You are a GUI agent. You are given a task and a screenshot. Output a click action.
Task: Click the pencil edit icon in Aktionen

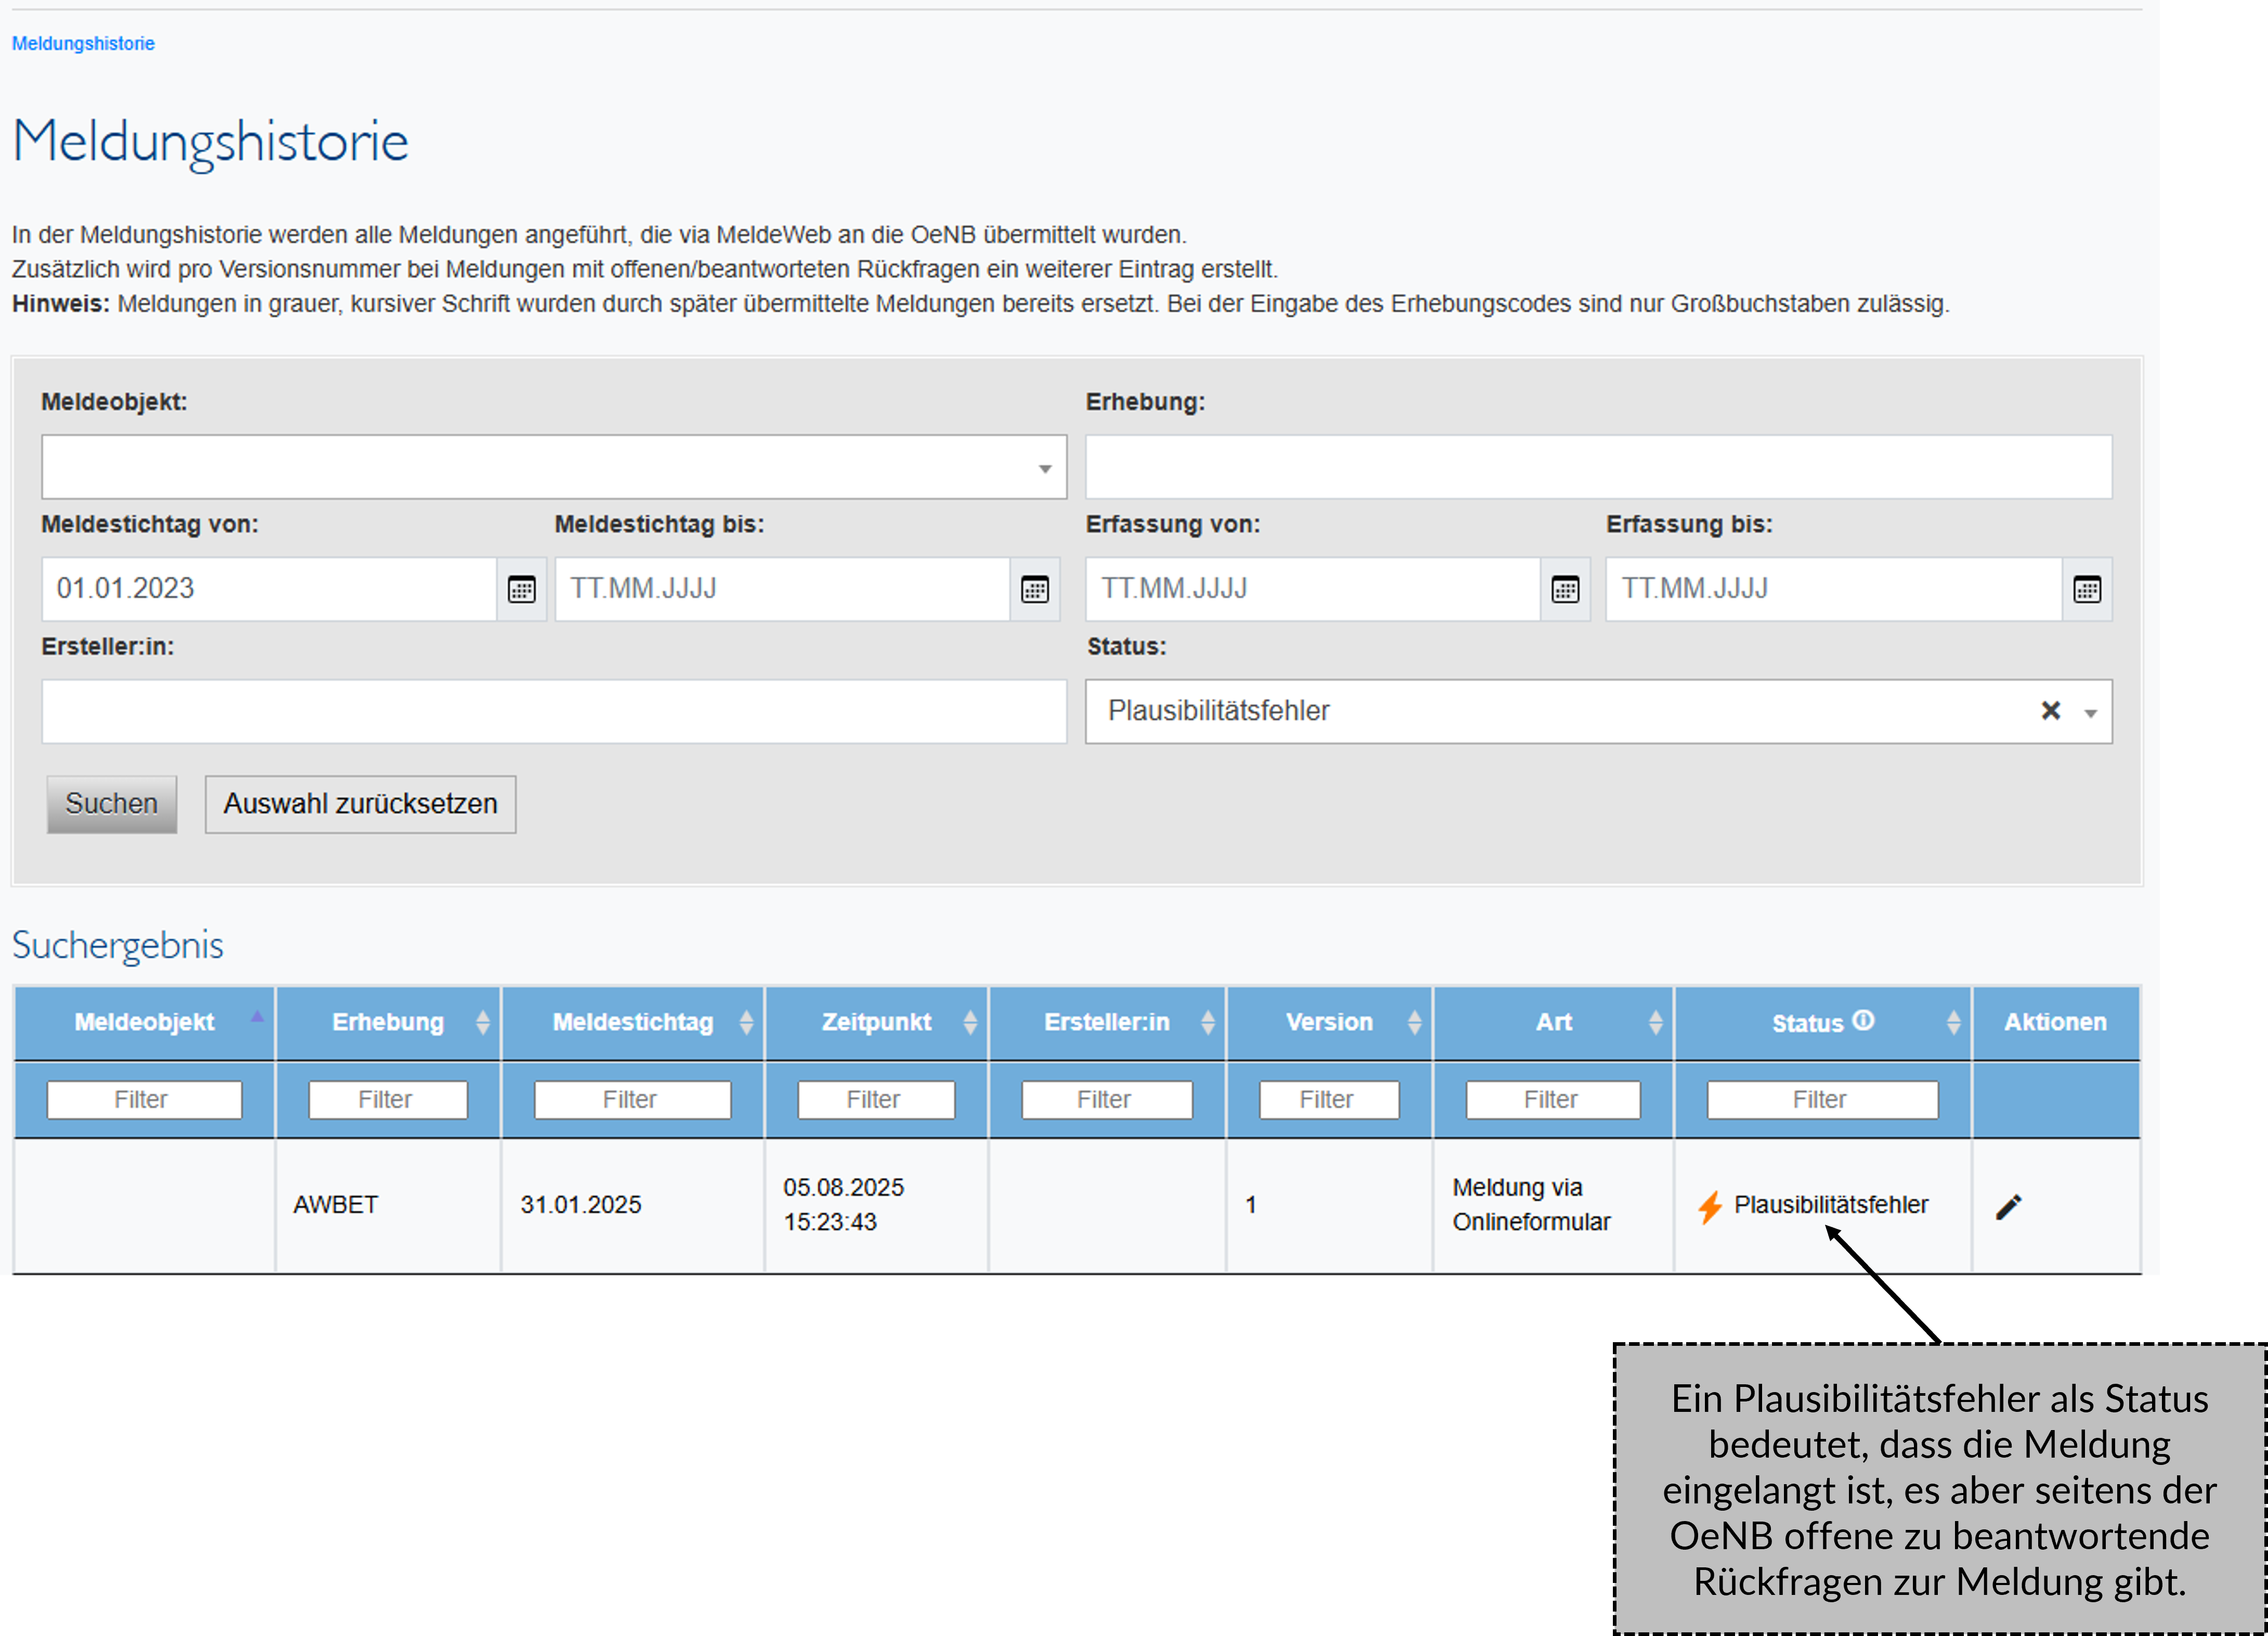click(x=2008, y=1206)
